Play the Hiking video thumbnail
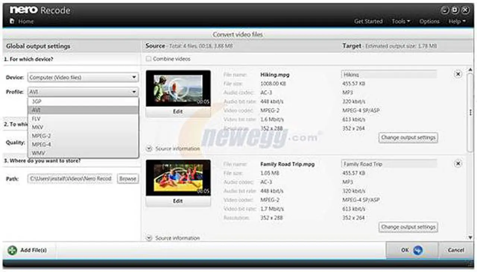Screen dimensions: 477x272 click(178, 88)
